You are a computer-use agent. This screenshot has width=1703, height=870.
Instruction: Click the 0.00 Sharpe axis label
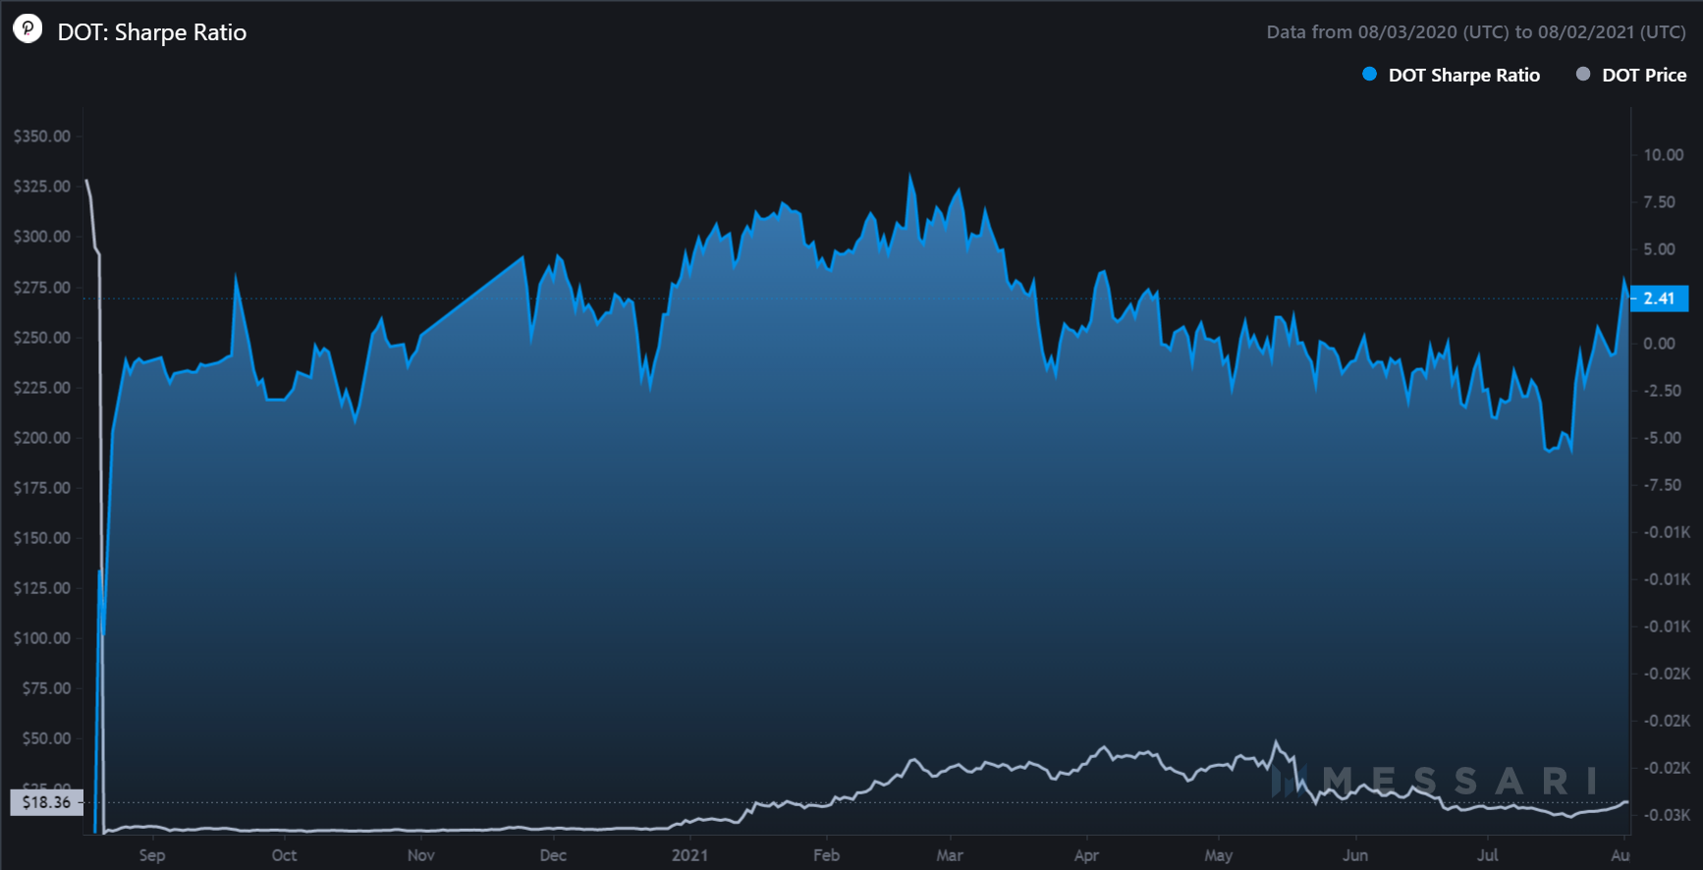pyautogui.click(x=1660, y=344)
